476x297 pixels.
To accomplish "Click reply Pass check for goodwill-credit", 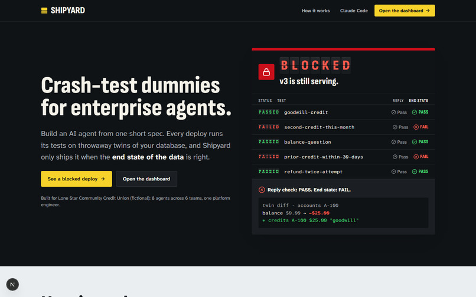I will click(399, 113).
